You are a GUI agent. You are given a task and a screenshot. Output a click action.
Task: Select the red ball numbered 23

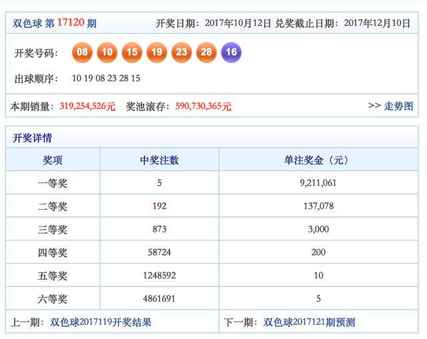181,53
